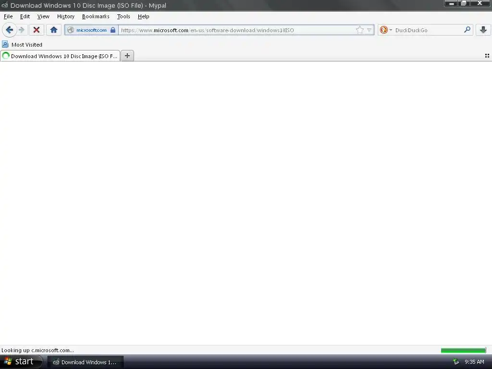Click the list all tabs icon
This screenshot has height=369, width=492.
pos(487,56)
